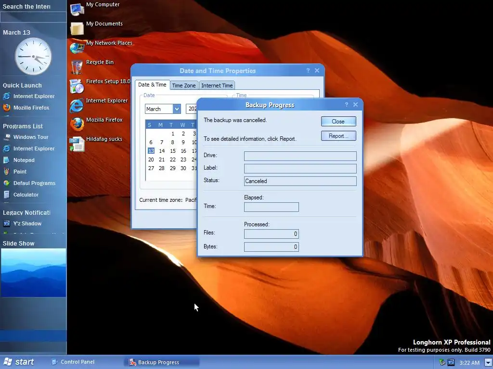
Task: Open Windows Tour in Programs List
Action: (26, 137)
